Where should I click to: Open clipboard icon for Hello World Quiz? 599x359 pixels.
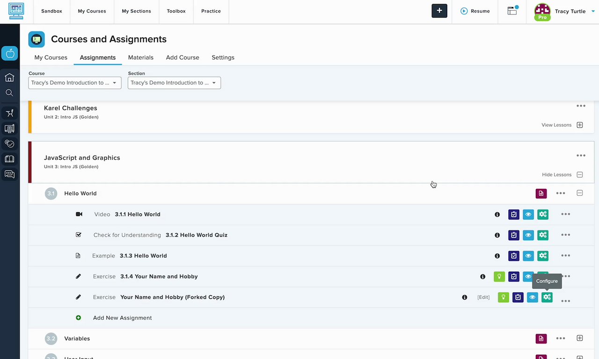click(514, 235)
